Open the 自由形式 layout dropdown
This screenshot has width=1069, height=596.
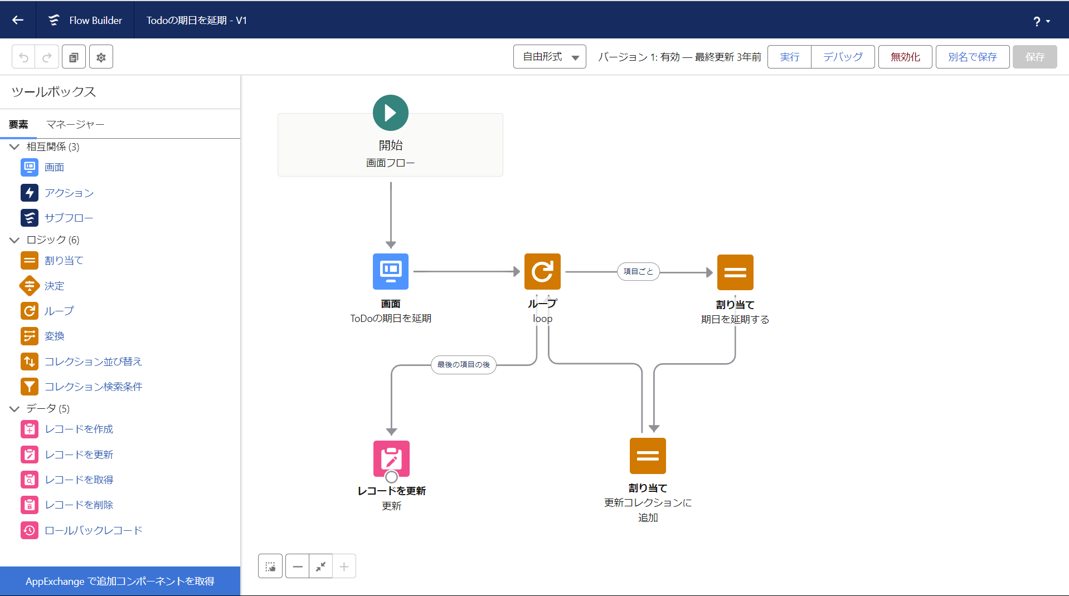(x=550, y=57)
